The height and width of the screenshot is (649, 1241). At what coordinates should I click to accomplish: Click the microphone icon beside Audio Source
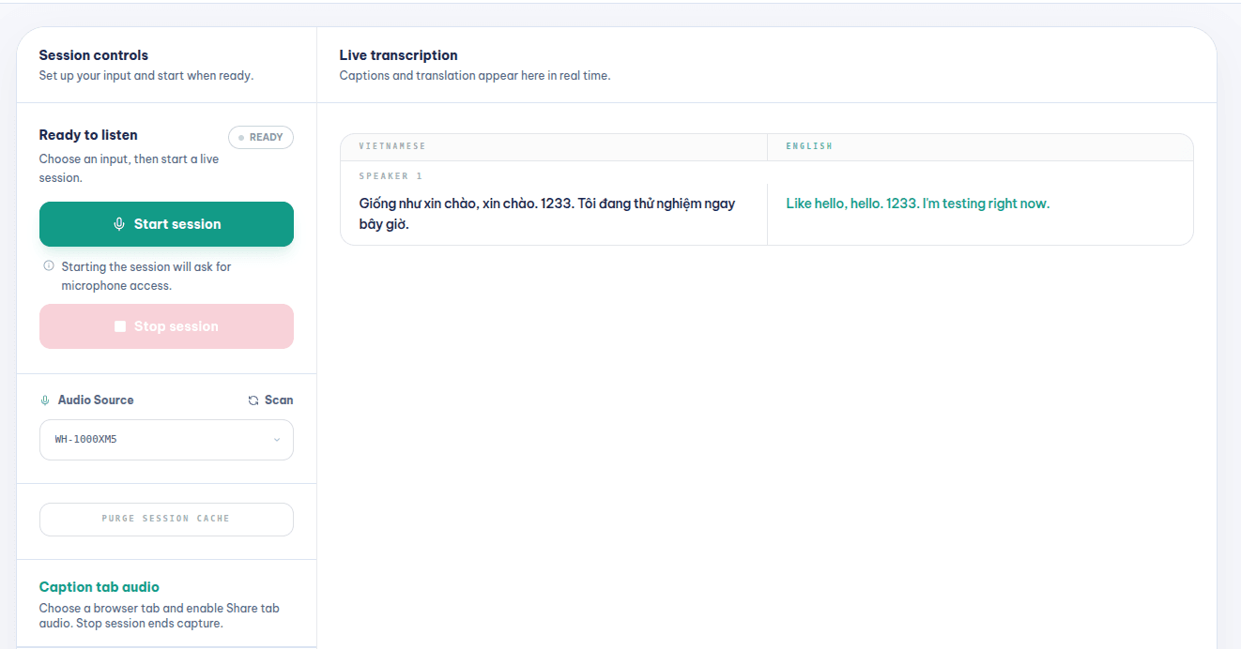[44, 400]
